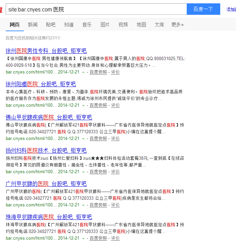Switch to the 图片 tab

click(x=105, y=25)
